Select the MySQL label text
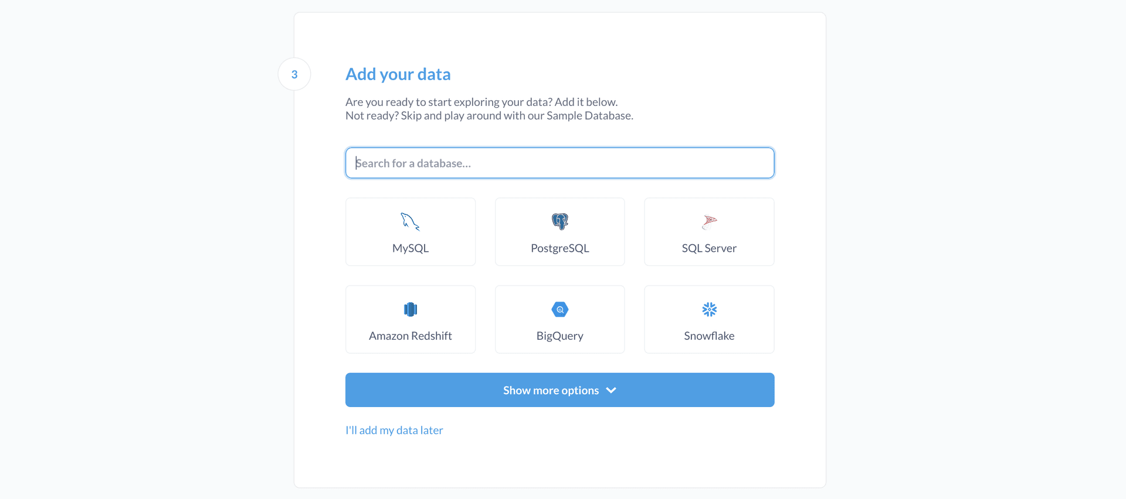Image resolution: width=1126 pixels, height=499 pixels. click(x=411, y=248)
